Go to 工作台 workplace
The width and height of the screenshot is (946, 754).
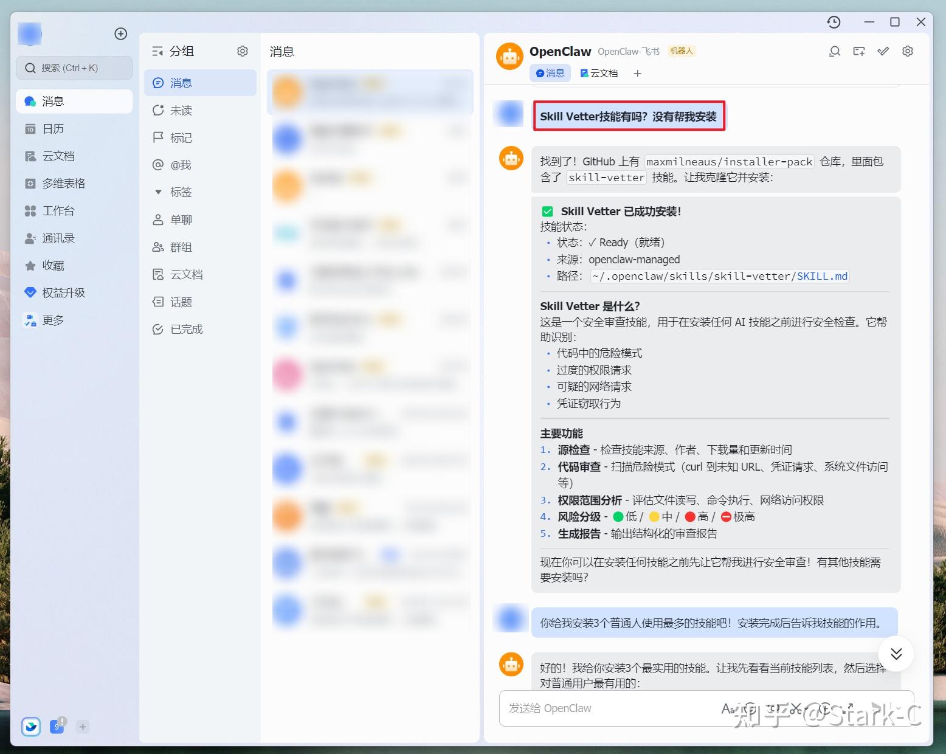tap(74, 211)
